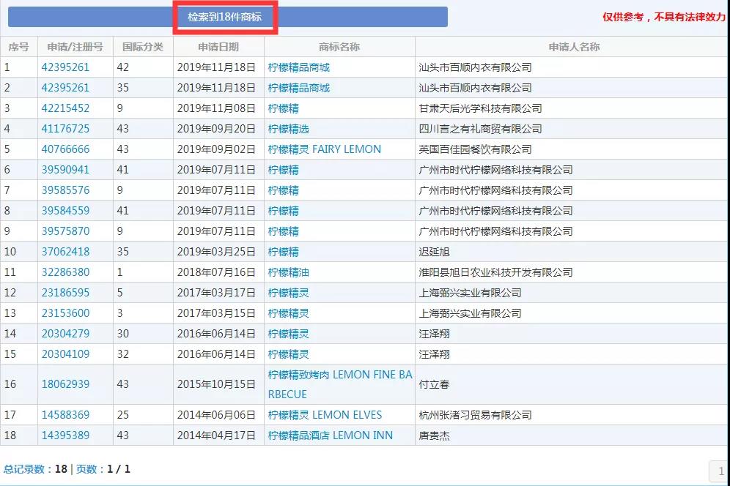
Task: Click trademark 柠檬精致烤肉 LEMON FINE BARBECUE
Action: (340, 384)
